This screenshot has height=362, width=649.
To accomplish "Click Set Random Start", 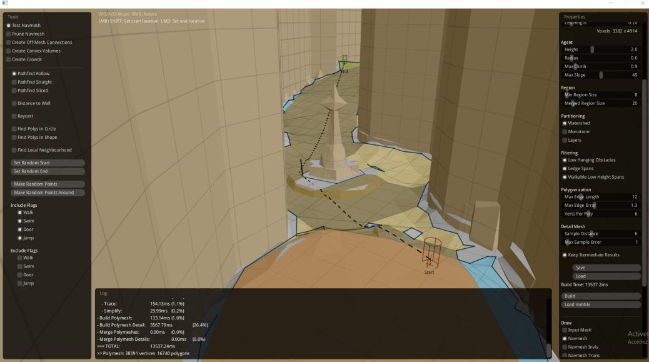I will tap(49, 162).
